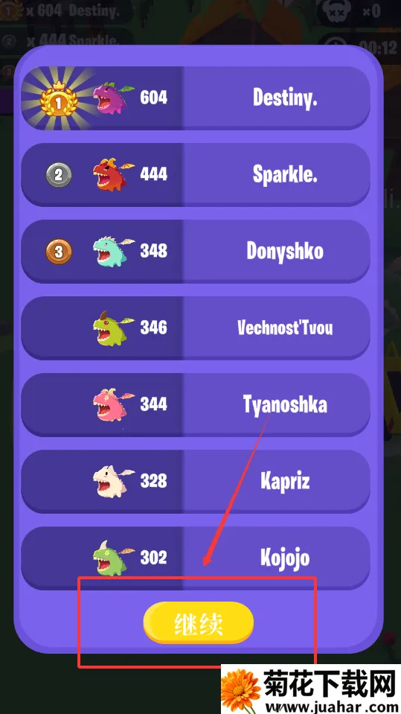
Task: Select the pink dragon avatar beside 344
Action: [x=113, y=404]
